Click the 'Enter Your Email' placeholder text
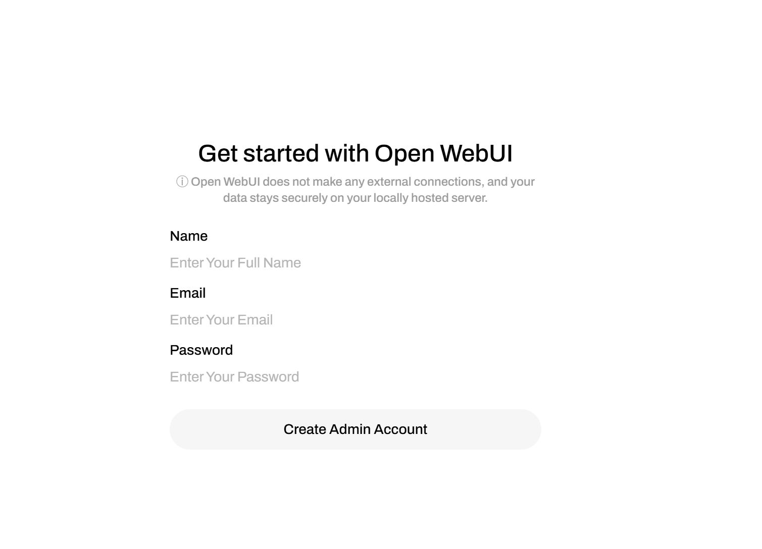This screenshot has width=762, height=549. coord(221,320)
